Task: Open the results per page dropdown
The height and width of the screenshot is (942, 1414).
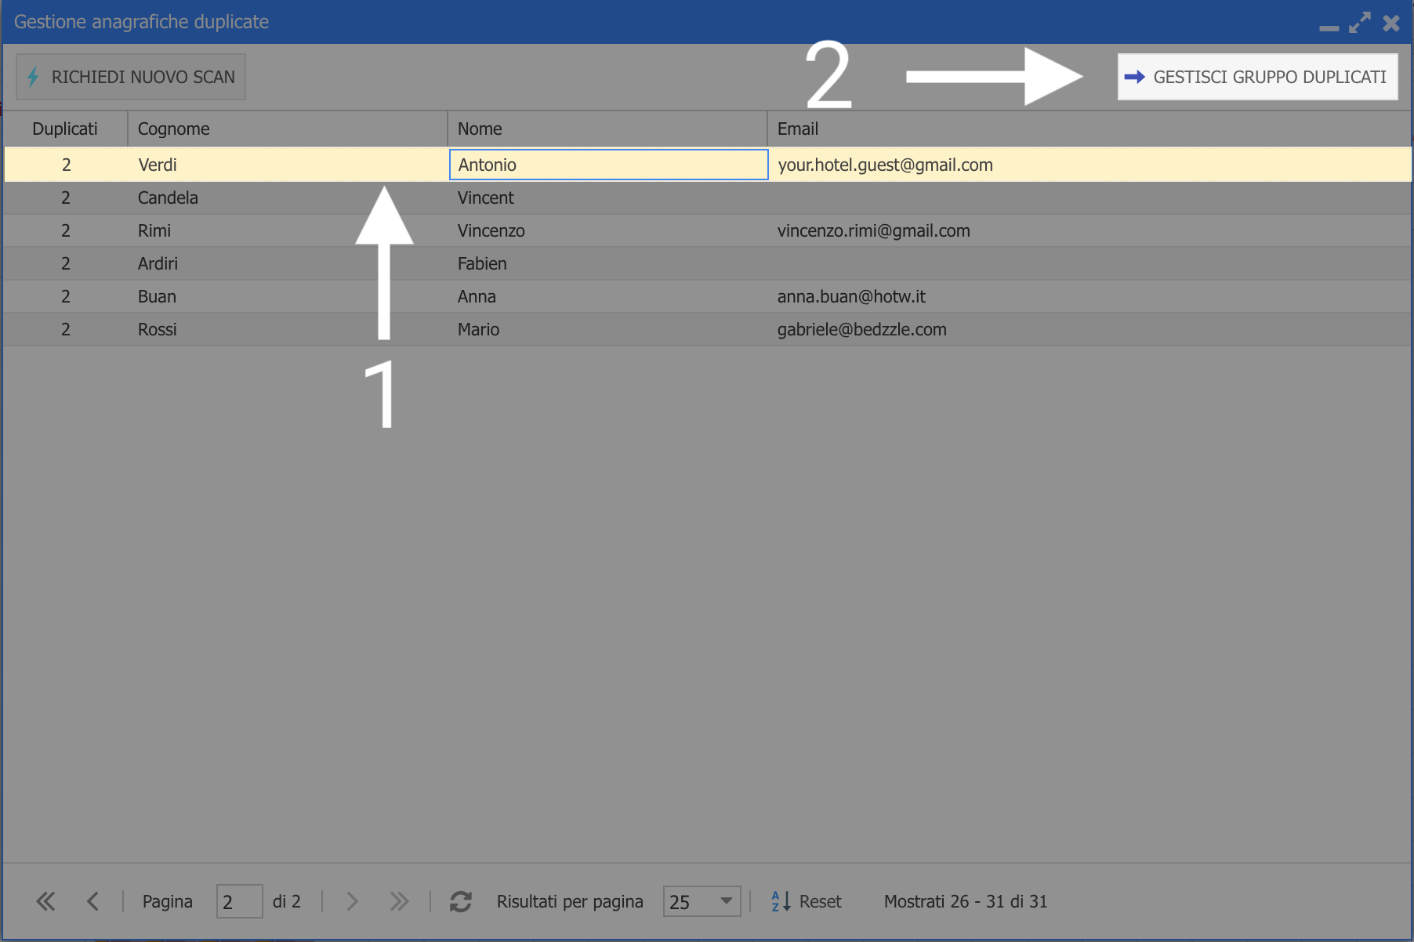Action: 726,901
